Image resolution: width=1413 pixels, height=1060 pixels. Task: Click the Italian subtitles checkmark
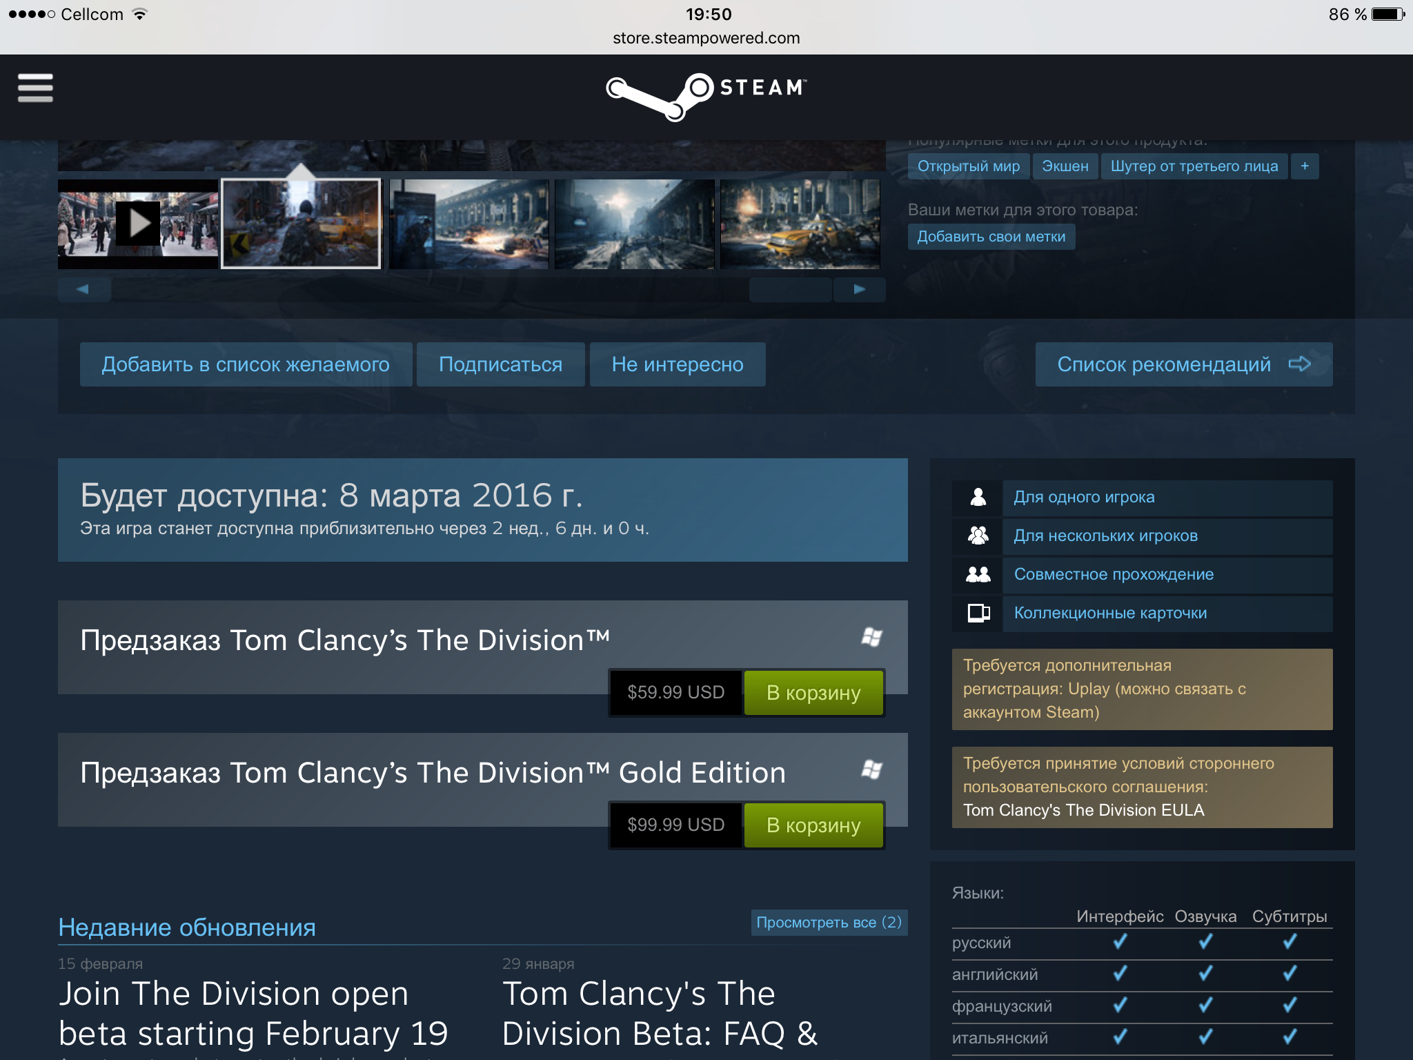tap(1290, 1037)
